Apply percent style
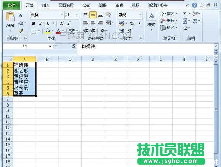This screenshot has height=167, width=221. [132, 23]
